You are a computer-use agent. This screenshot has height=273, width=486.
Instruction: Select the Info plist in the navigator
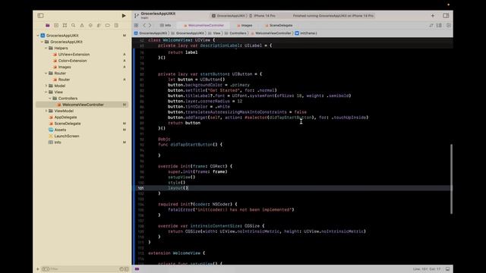58,143
